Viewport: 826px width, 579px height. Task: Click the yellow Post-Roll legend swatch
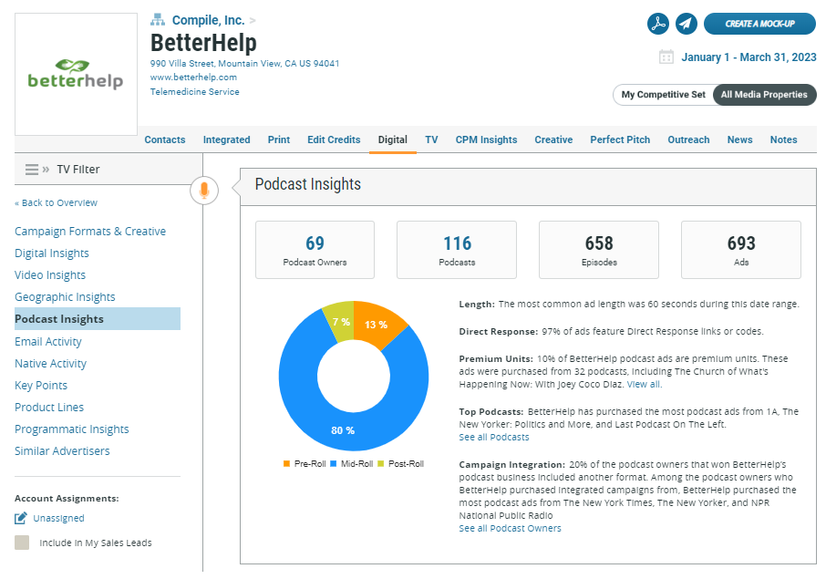click(x=380, y=463)
